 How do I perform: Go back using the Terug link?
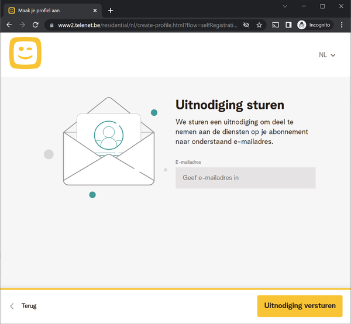pyautogui.click(x=23, y=306)
